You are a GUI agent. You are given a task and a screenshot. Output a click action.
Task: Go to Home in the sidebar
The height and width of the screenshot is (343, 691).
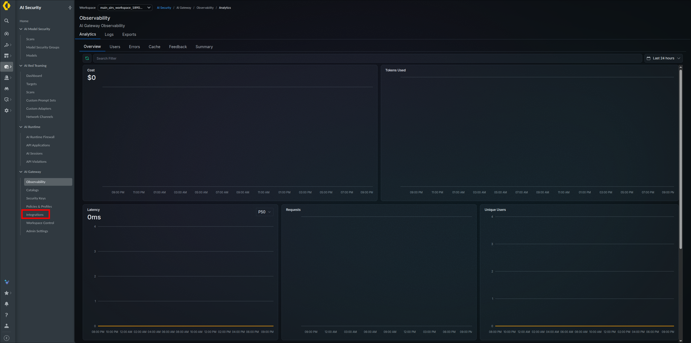click(24, 21)
